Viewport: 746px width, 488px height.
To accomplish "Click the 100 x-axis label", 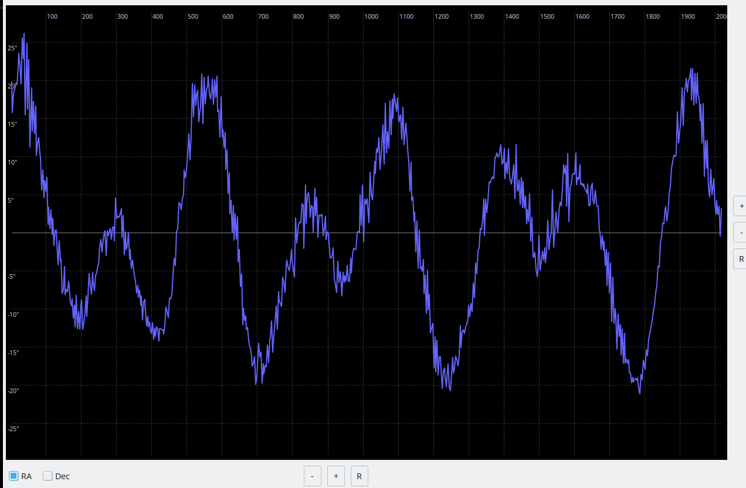I will (52, 16).
